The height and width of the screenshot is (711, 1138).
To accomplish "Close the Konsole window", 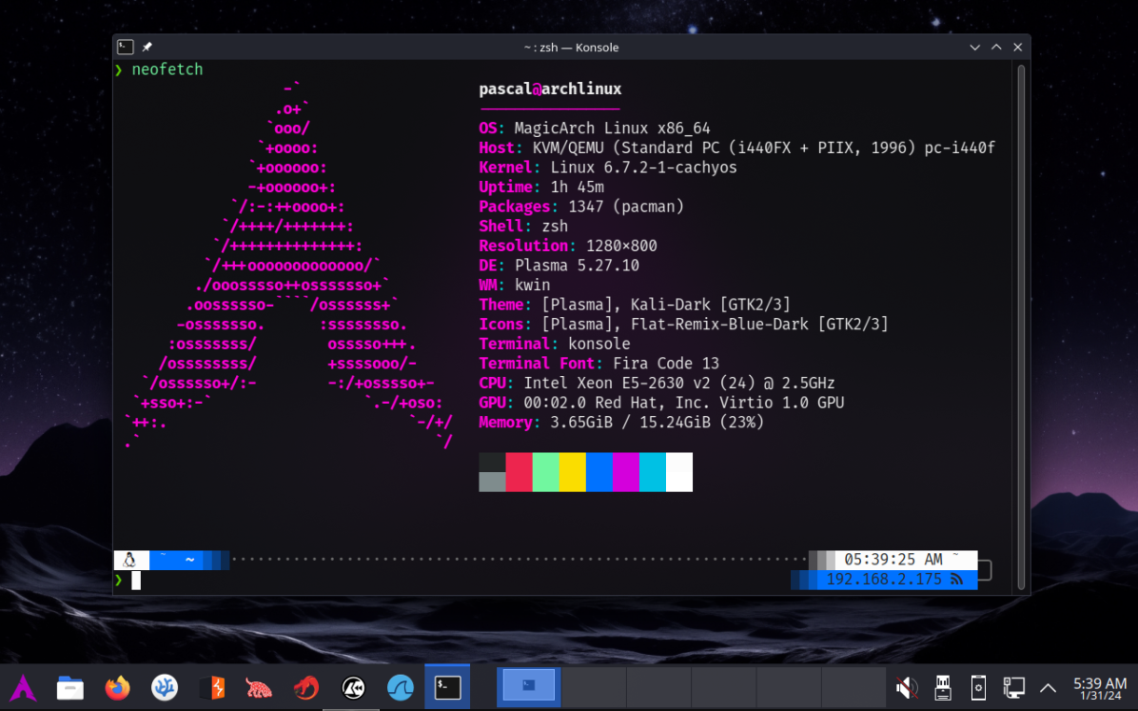I will click(1017, 48).
